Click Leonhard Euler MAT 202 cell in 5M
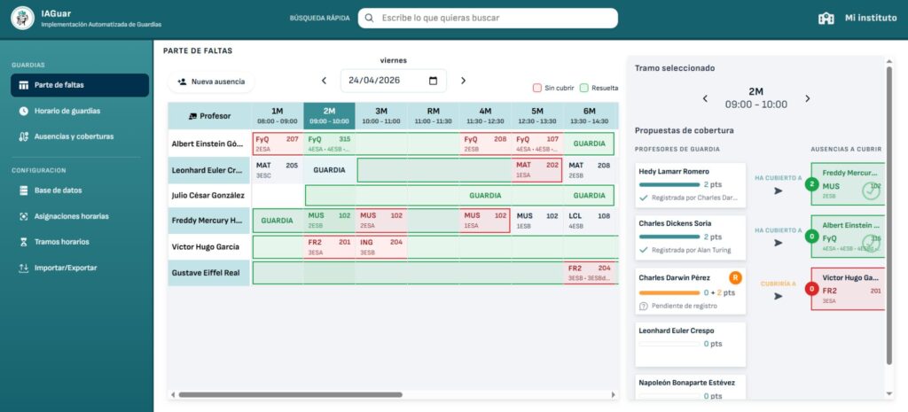The image size is (908, 412). pos(537,169)
